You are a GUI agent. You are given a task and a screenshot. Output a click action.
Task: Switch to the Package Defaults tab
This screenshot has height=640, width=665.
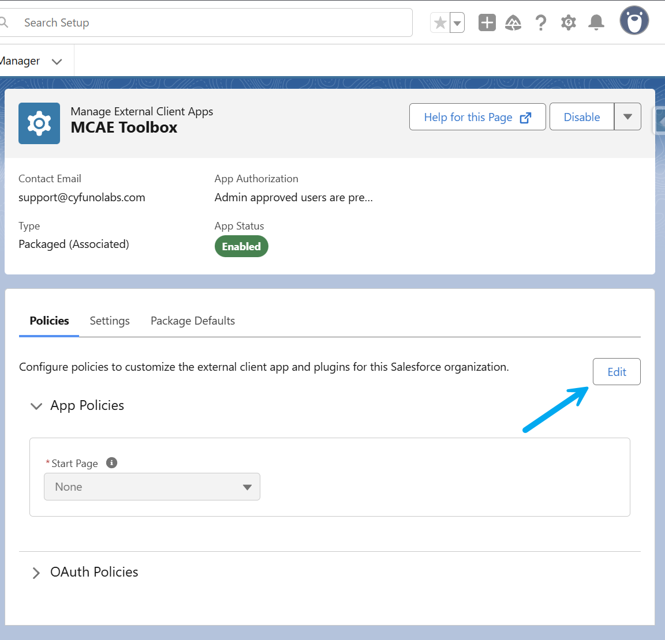(x=193, y=321)
